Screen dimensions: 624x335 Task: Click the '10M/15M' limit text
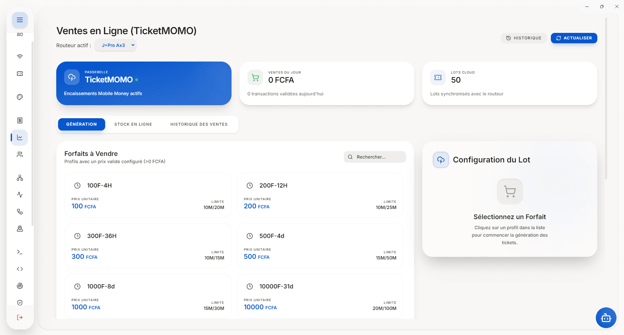tap(215, 258)
